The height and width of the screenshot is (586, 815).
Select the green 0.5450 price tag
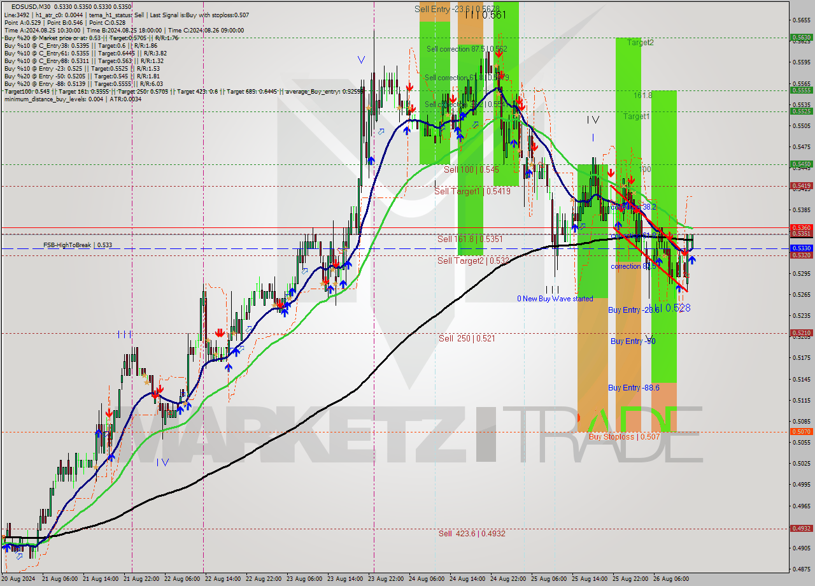point(800,164)
